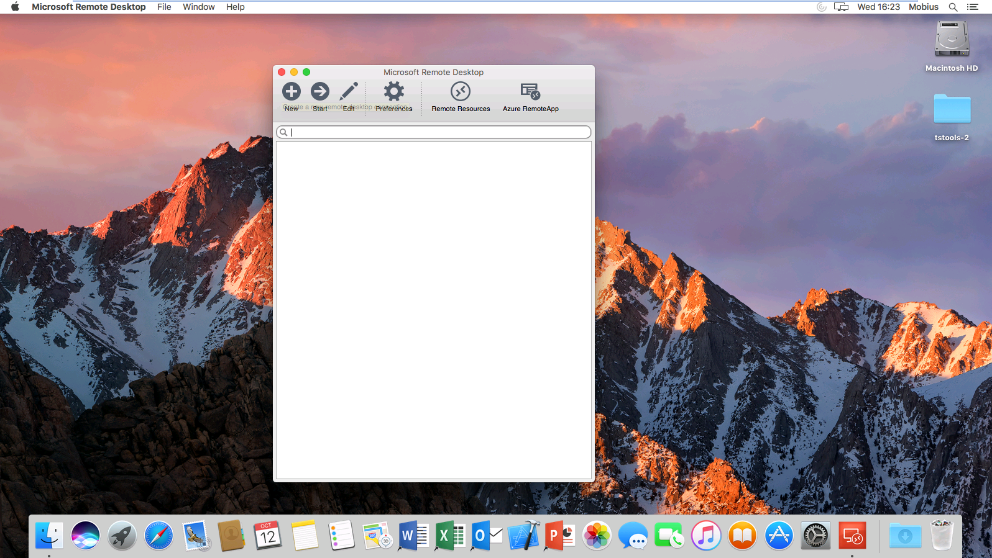
Task: Launch Siri from the Dock
Action: [x=85, y=535]
